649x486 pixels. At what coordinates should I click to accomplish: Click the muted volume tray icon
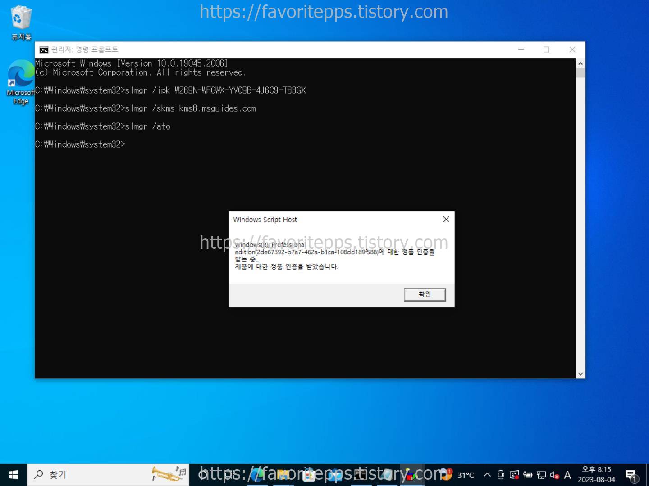pos(555,475)
